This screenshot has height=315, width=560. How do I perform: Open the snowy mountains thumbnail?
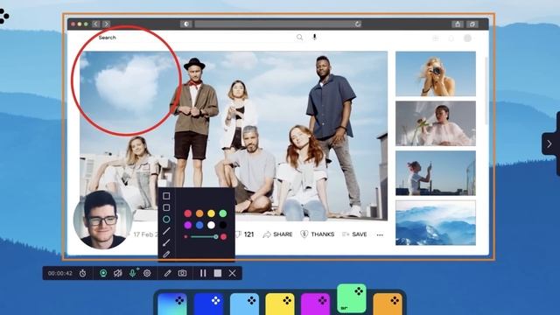[x=436, y=222]
